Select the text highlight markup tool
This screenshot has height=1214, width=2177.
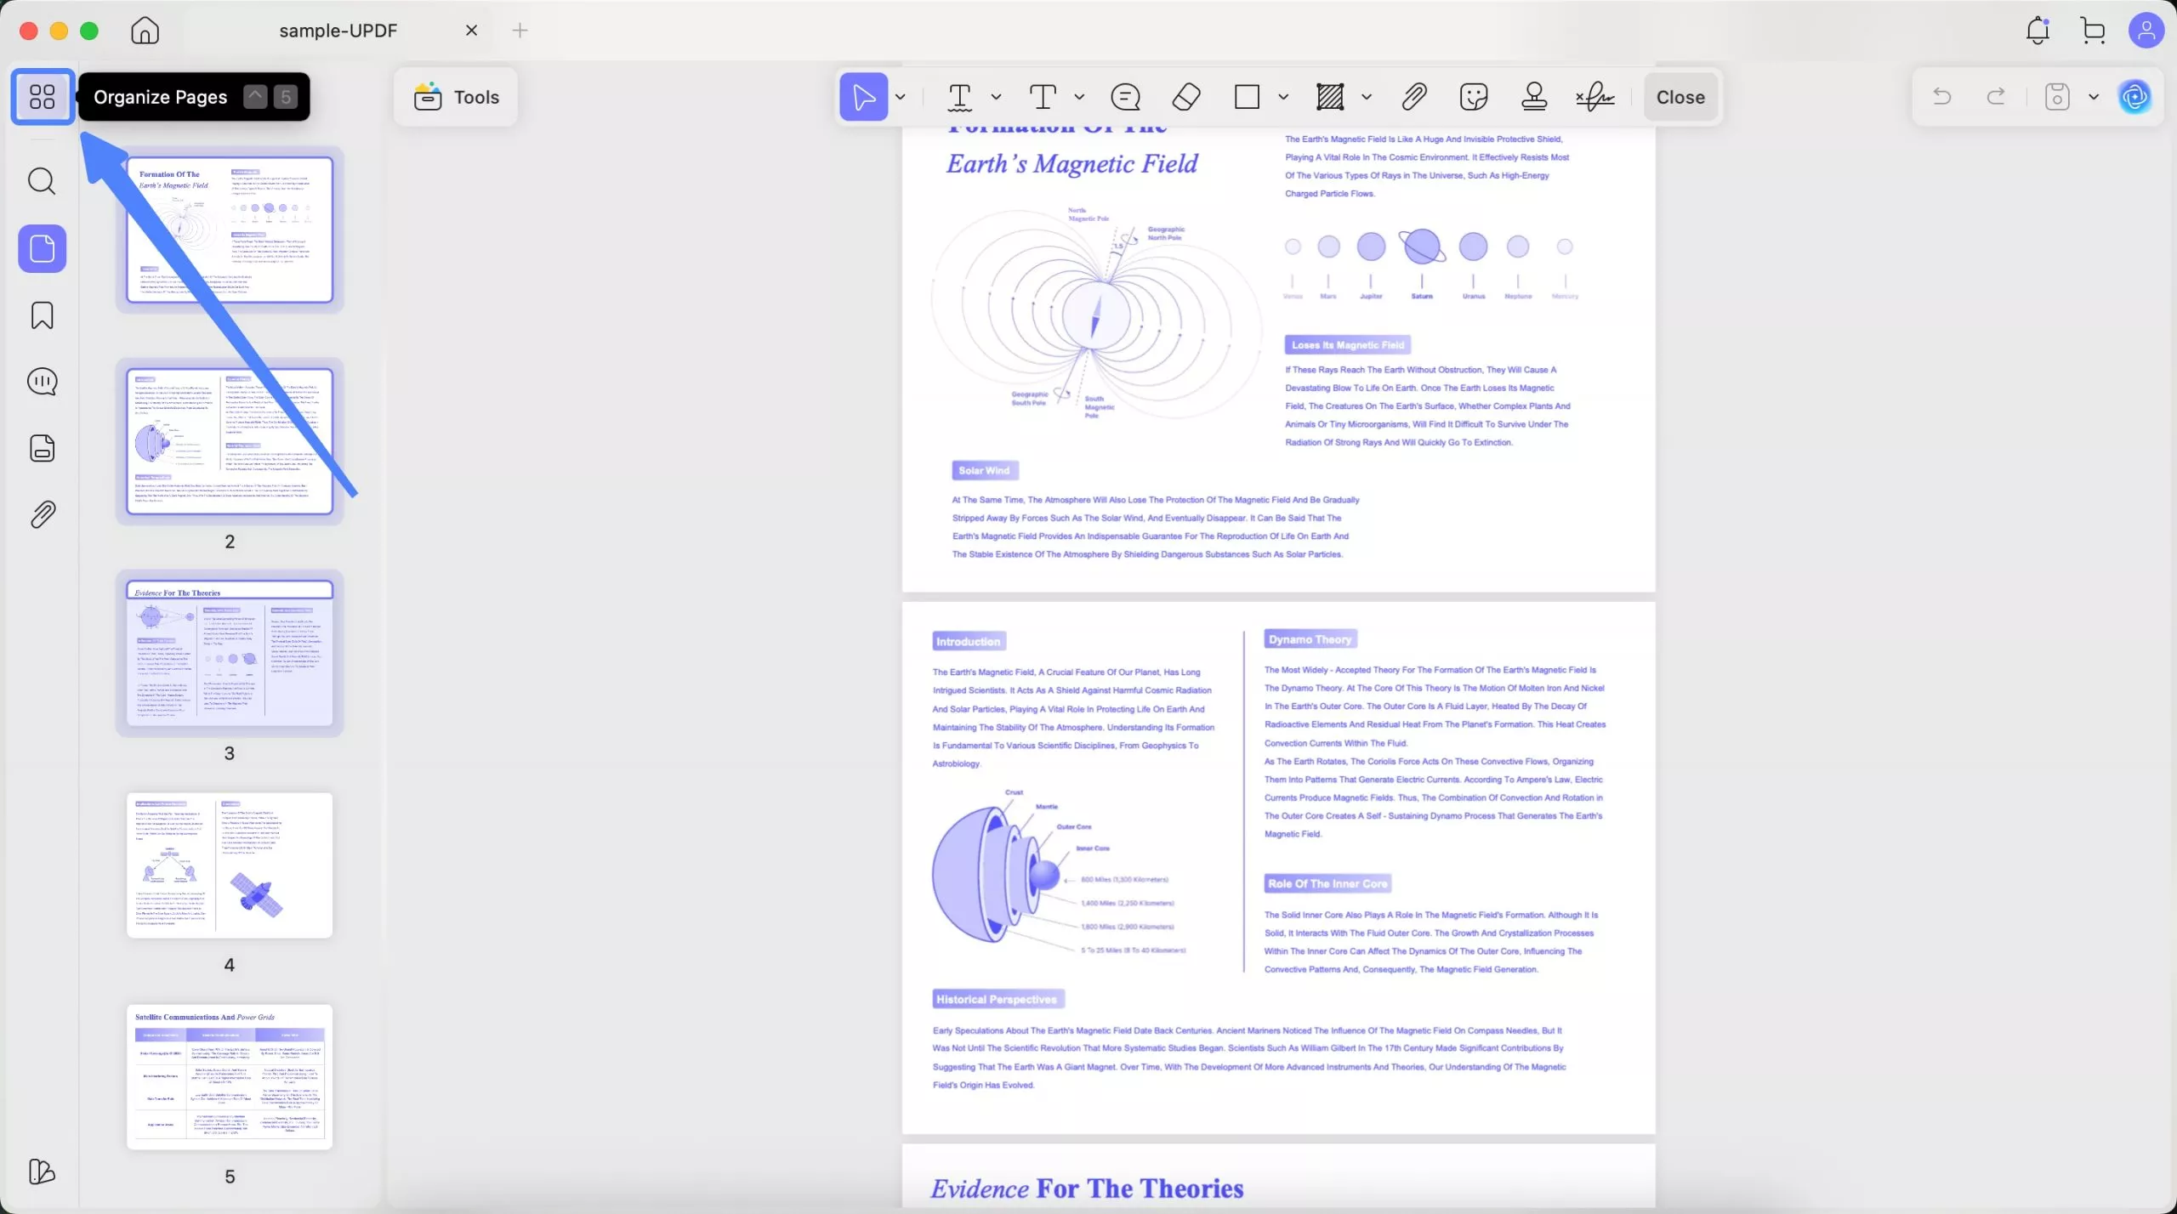(960, 97)
